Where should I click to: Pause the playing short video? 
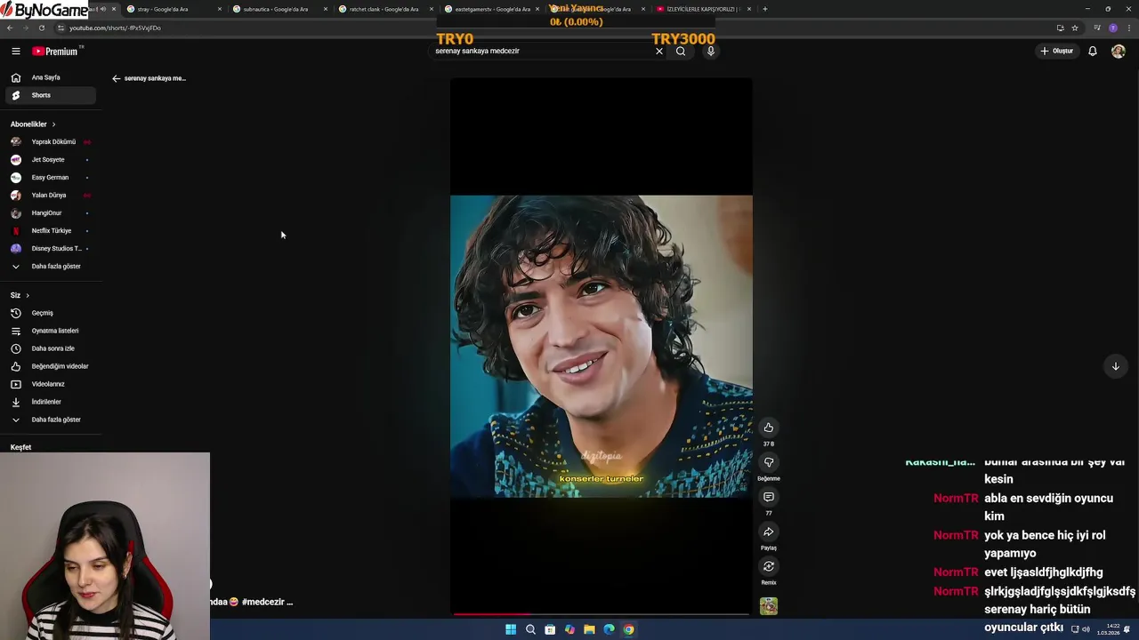click(x=602, y=346)
